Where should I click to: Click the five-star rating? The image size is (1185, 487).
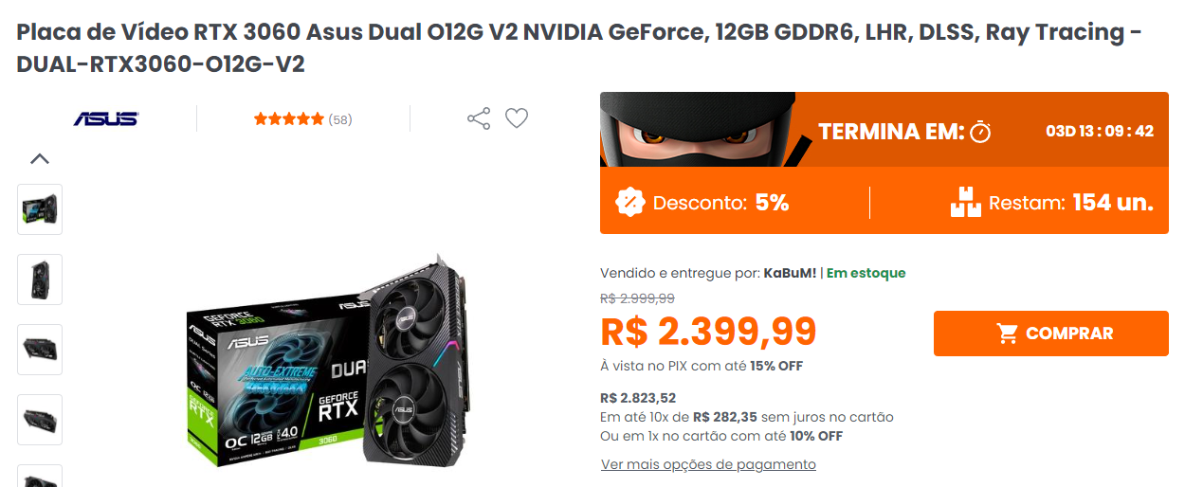pyautogui.click(x=288, y=119)
